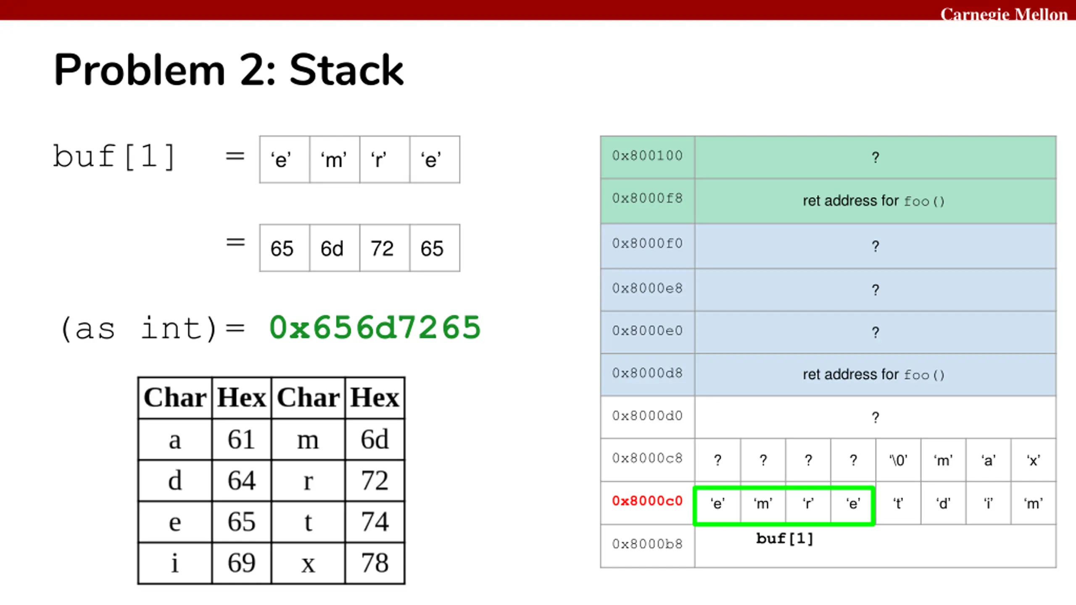1076x605 pixels.
Task: Click hex value 61 in ASCII table
Action: 241,439
